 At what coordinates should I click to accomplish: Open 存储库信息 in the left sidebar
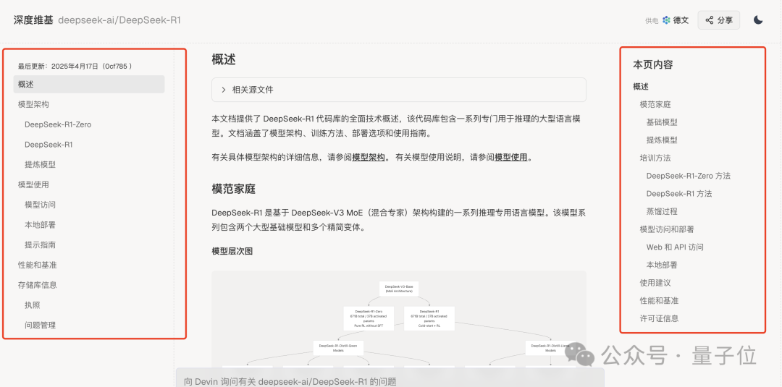(38, 285)
